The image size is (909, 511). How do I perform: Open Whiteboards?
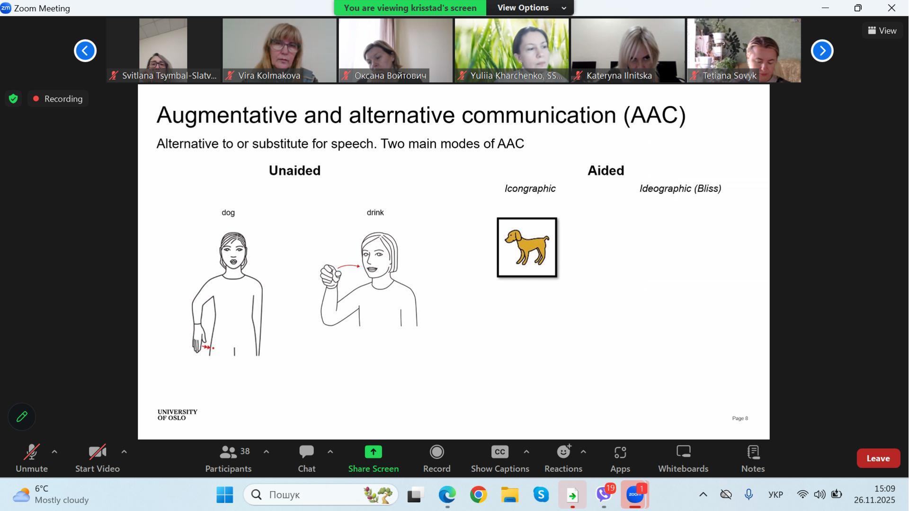point(683,458)
